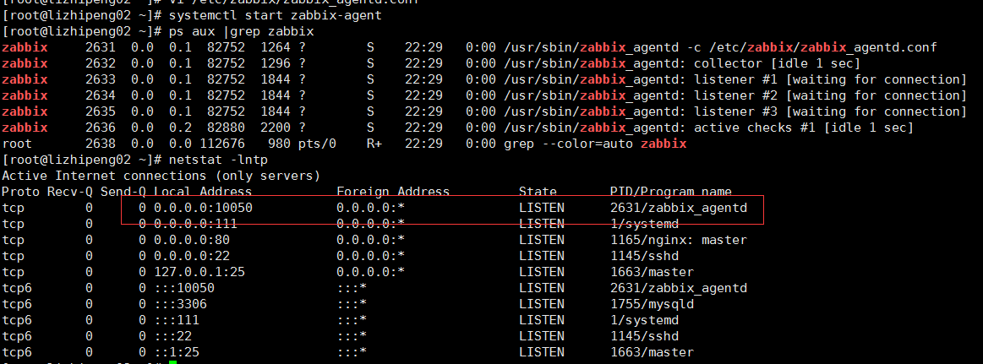
Task: Click '1755/mysqld' program name
Action: (x=652, y=304)
